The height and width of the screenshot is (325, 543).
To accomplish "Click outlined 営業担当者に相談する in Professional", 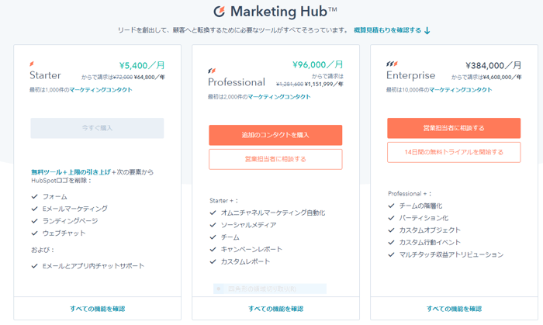I will coord(275,159).
